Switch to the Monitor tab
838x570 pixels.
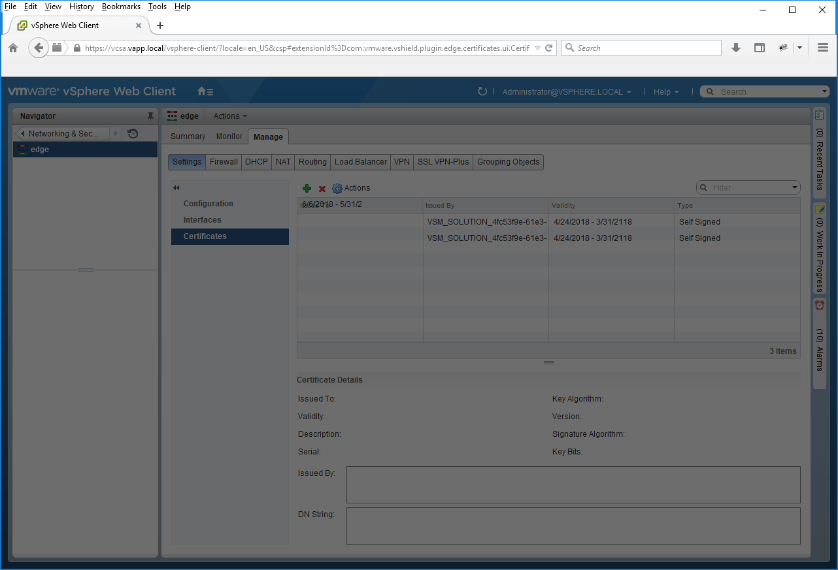point(229,136)
